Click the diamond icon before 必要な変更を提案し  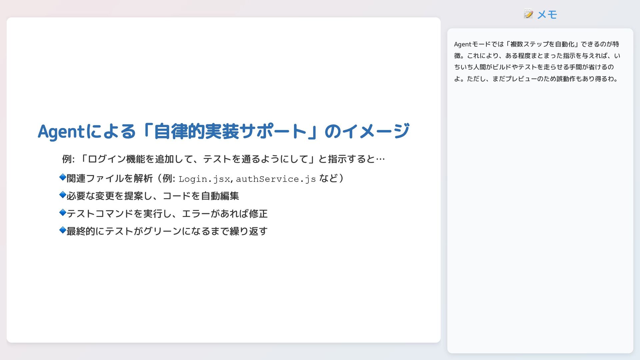click(x=62, y=195)
